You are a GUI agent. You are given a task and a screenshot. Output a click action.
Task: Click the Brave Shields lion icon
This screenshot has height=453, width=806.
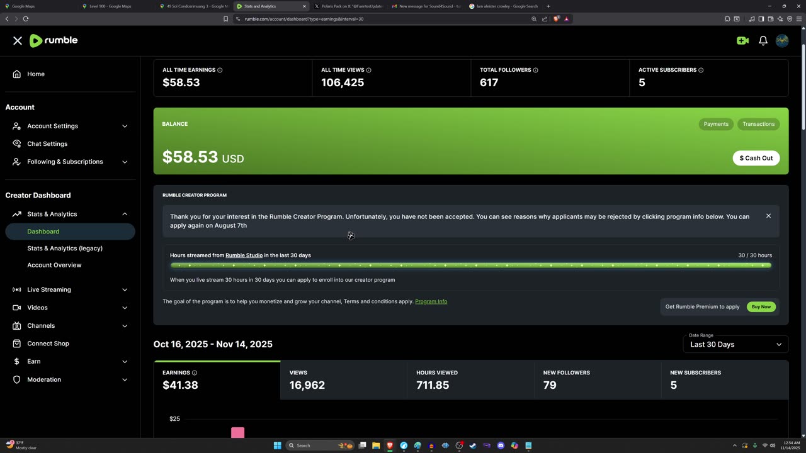(556, 19)
